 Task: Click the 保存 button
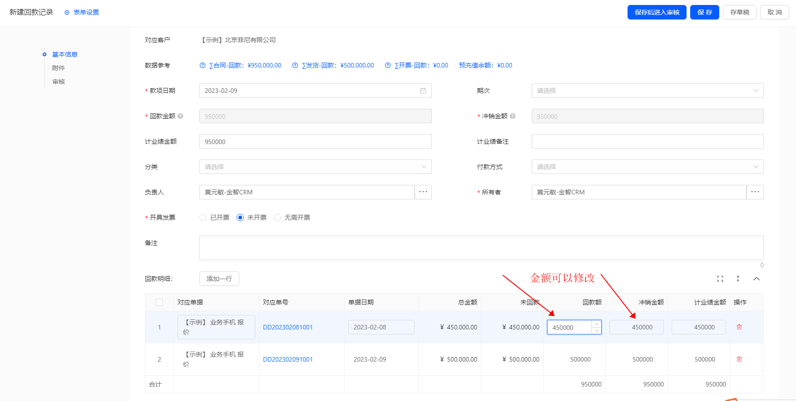click(x=704, y=12)
